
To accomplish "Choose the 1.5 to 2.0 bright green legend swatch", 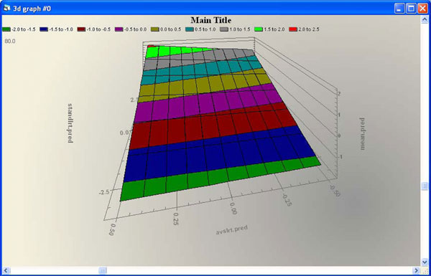I will (259, 29).
